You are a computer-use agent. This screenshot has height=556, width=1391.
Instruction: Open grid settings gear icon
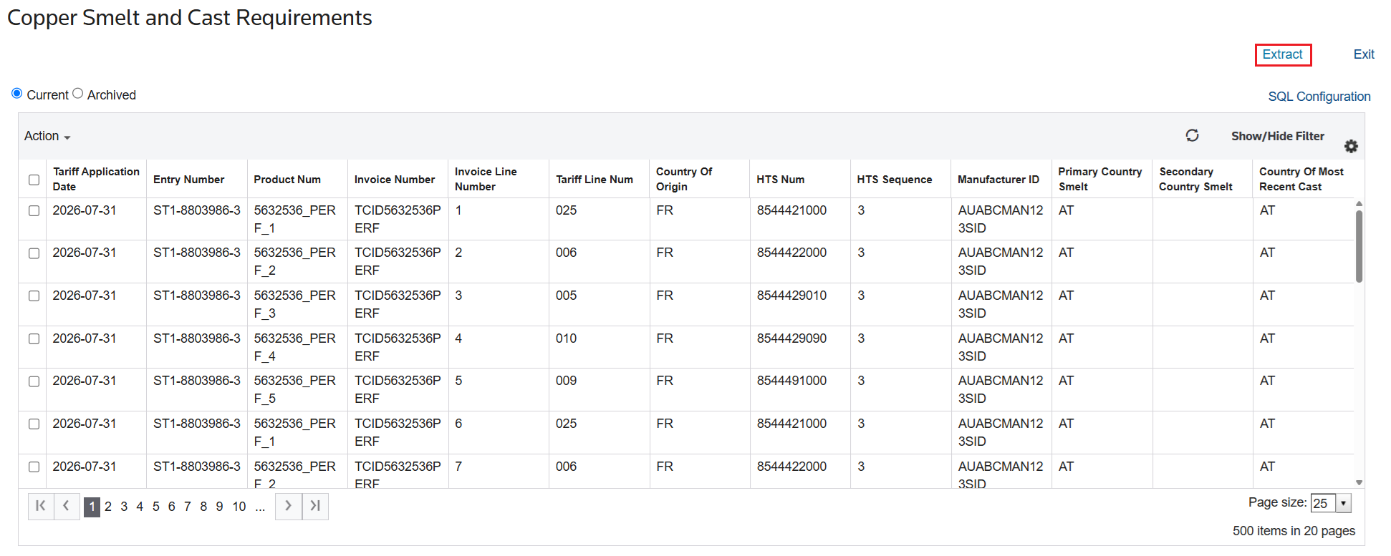[1351, 146]
